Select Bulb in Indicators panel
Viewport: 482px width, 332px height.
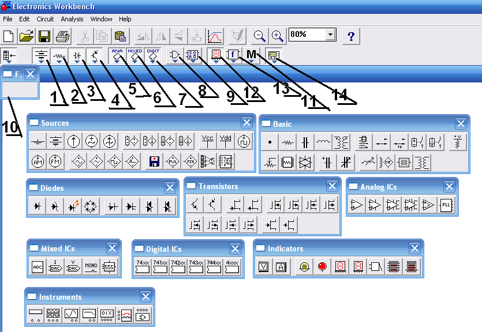[x=304, y=267]
